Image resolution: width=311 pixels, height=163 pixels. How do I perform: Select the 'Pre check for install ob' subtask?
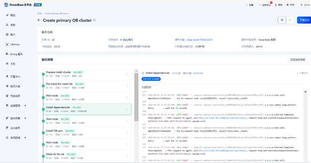coord(87,86)
